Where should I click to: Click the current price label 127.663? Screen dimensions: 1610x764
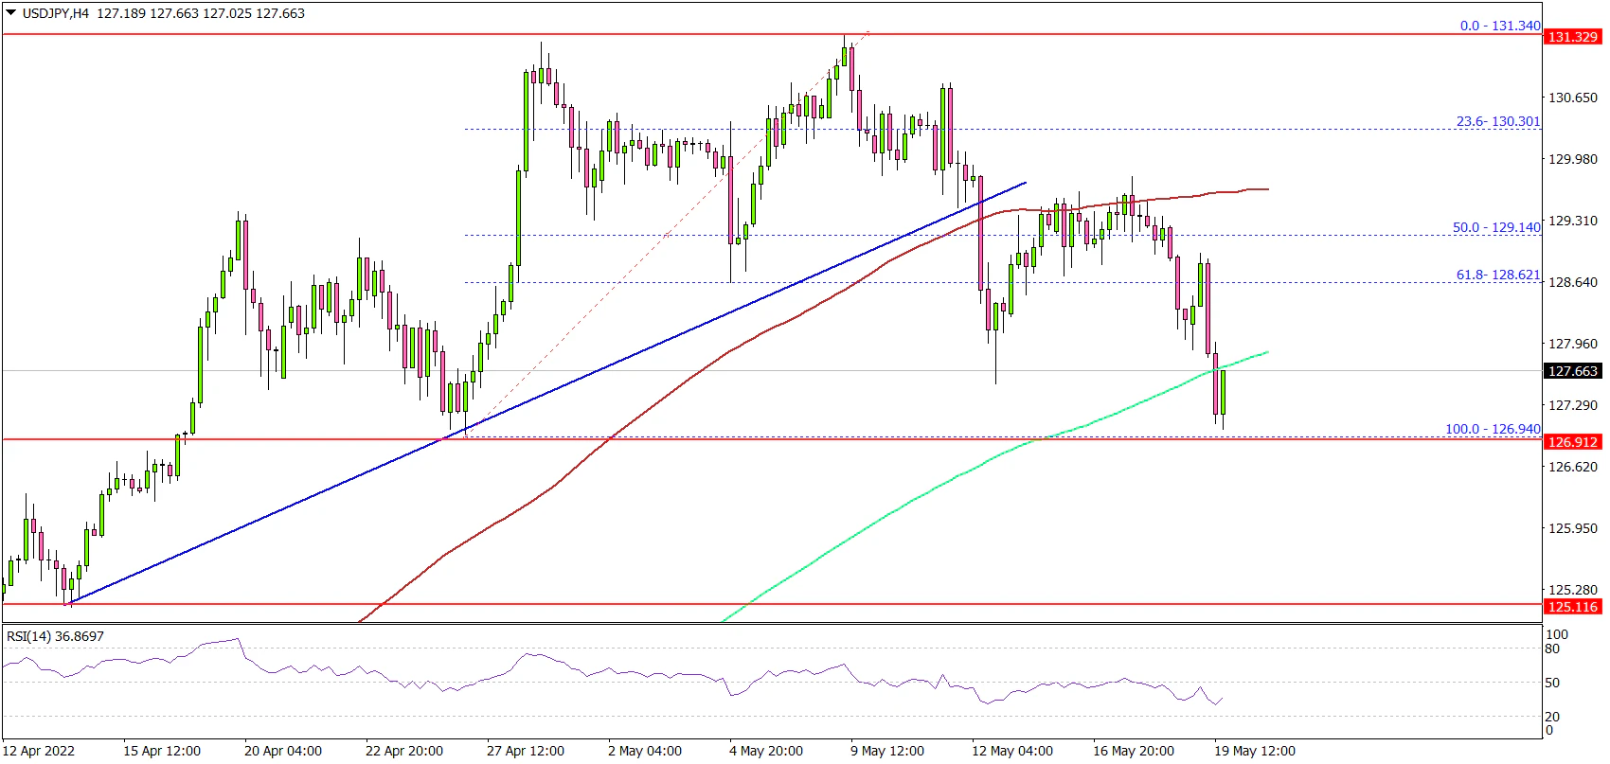pyautogui.click(x=1572, y=371)
